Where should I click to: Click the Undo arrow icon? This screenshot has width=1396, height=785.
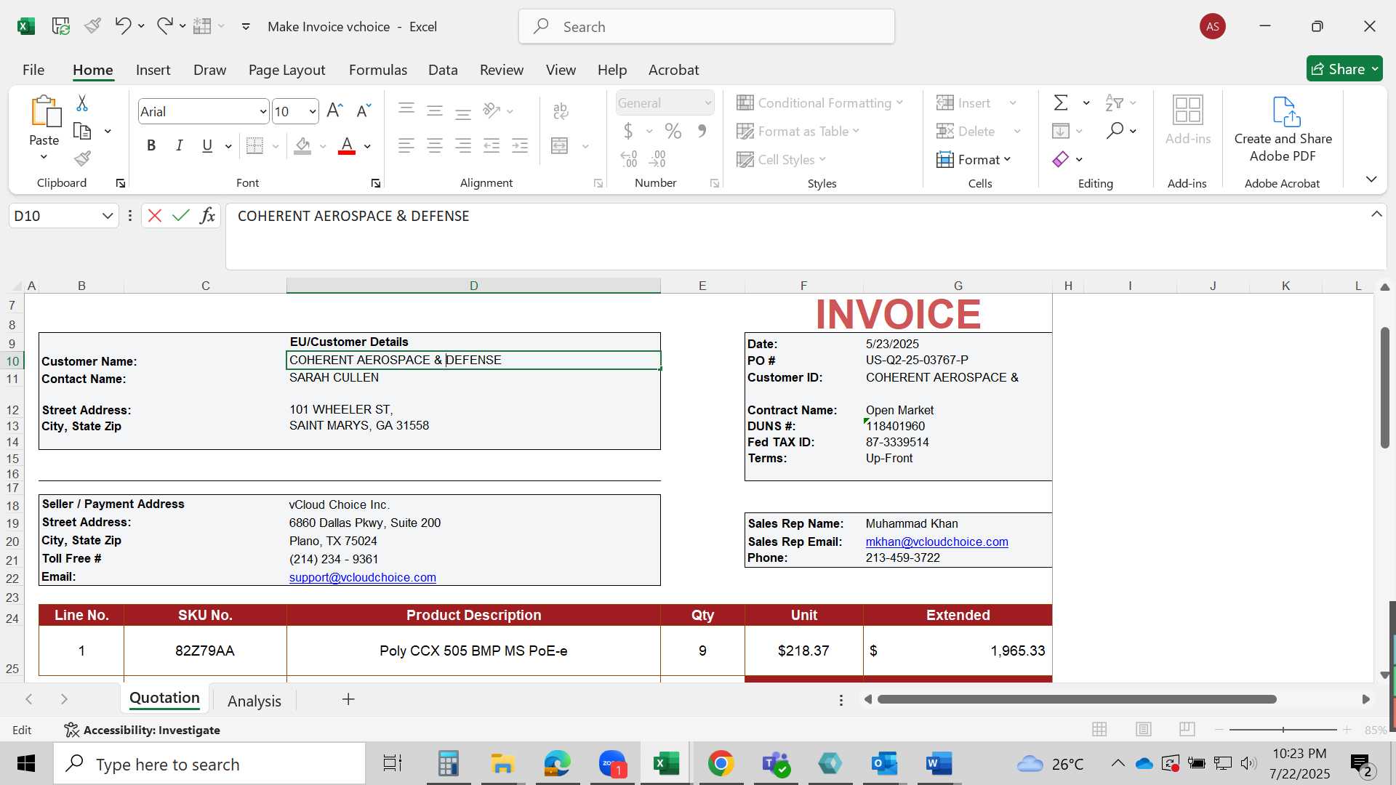123,26
